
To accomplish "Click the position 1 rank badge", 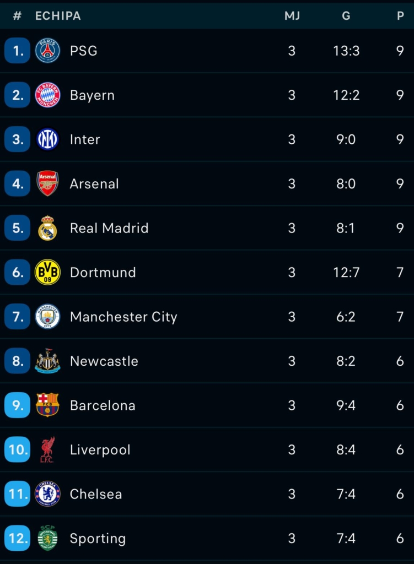I will point(17,51).
